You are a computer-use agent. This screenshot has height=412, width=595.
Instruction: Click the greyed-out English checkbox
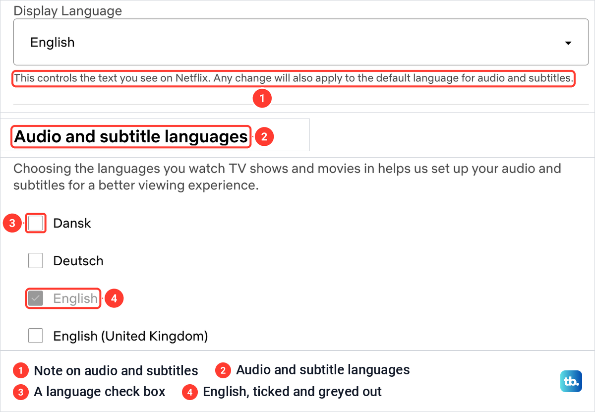pos(36,298)
